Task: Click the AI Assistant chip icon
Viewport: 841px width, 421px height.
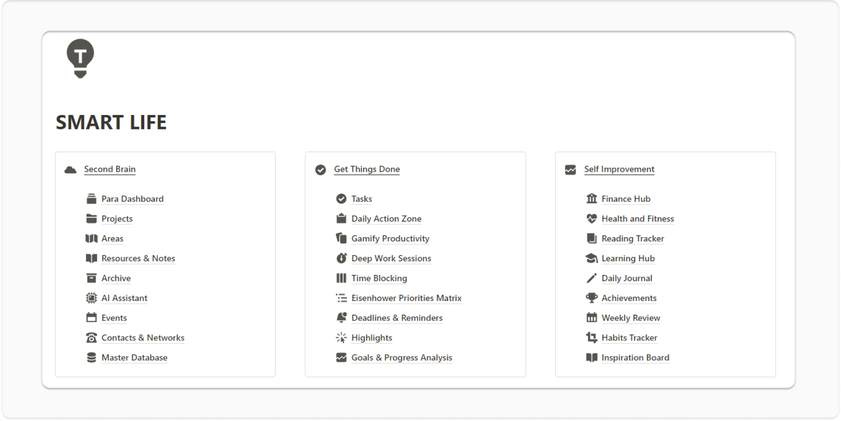Action: click(91, 298)
